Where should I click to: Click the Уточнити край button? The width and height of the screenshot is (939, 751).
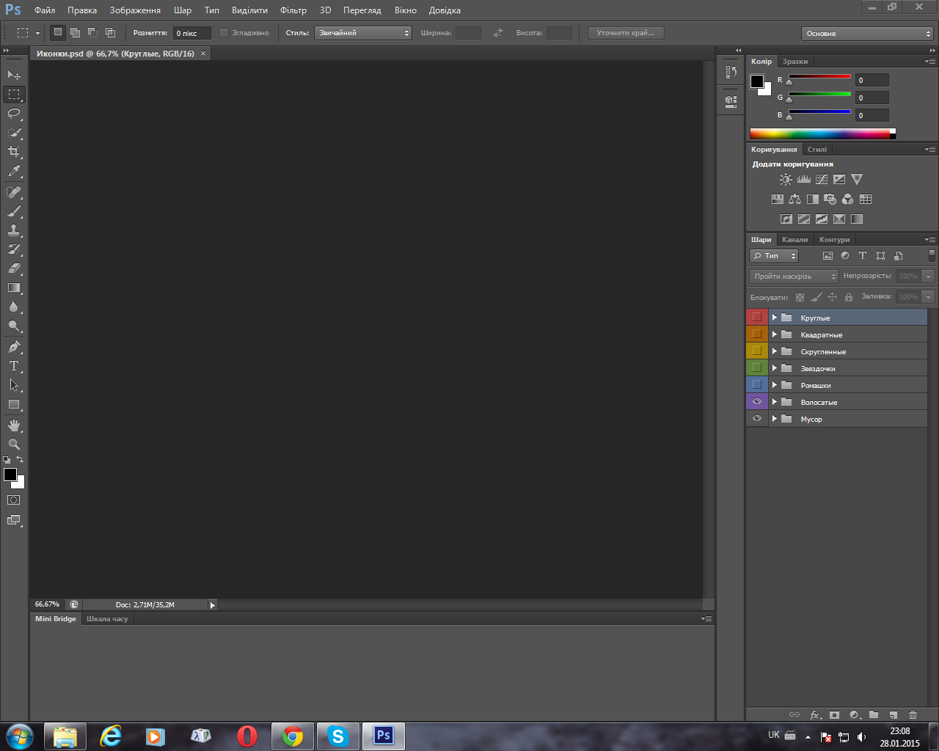pos(625,33)
